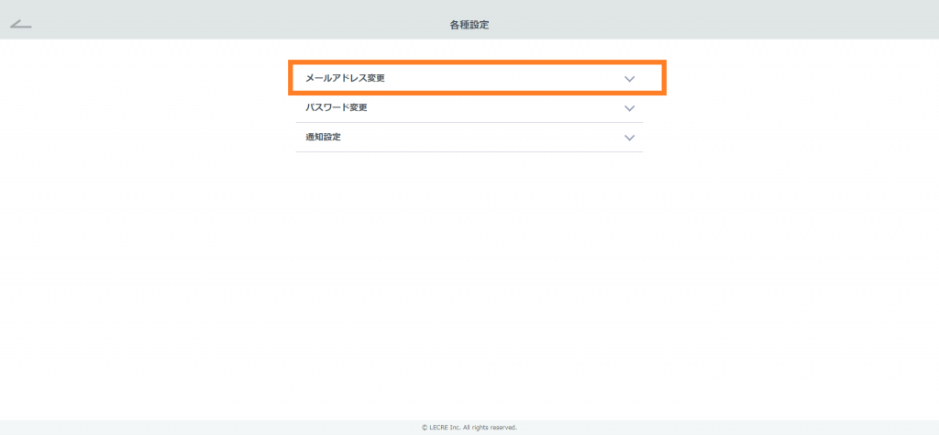Screen dimensions: 939x435
Task: Select the メールアドレス変更 text label
Action: point(345,79)
